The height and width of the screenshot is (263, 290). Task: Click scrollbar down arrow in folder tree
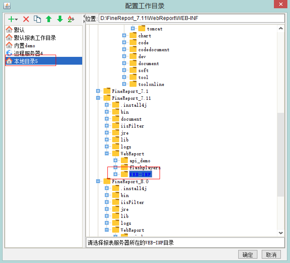281,233
